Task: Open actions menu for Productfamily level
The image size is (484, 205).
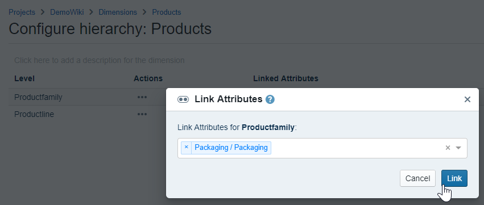Action: 142,97
